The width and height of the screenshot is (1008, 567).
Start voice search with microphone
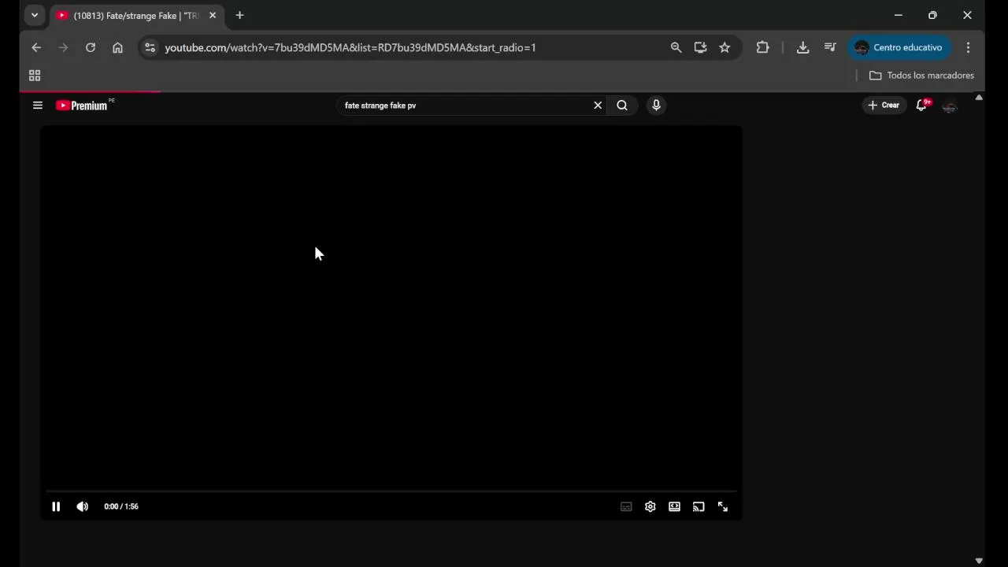pyautogui.click(x=656, y=105)
